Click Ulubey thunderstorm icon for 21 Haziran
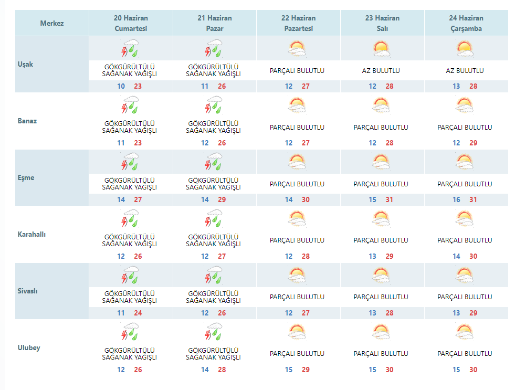 pyautogui.click(x=214, y=332)
